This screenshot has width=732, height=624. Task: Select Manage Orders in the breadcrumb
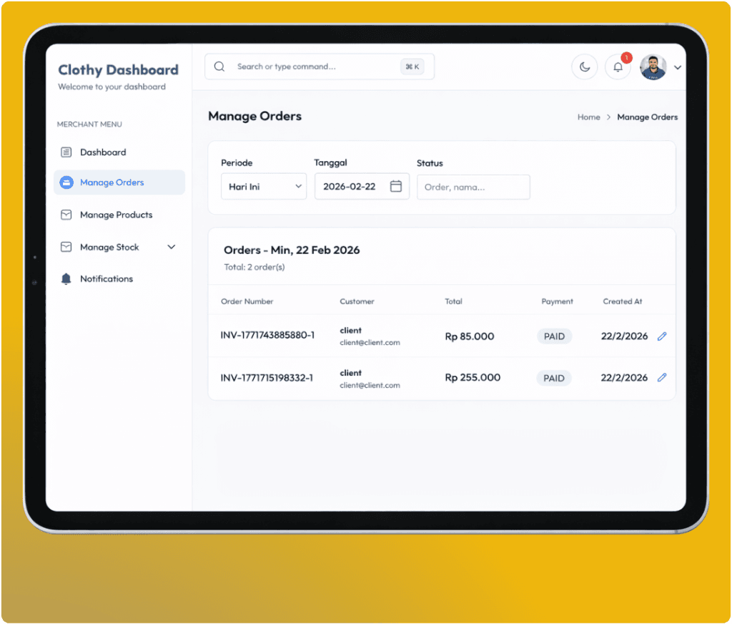click(x=647, y=117)
